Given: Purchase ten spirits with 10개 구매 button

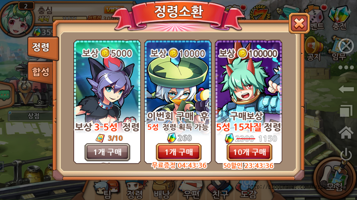Looking at the screenshot, I should [249, 152].
